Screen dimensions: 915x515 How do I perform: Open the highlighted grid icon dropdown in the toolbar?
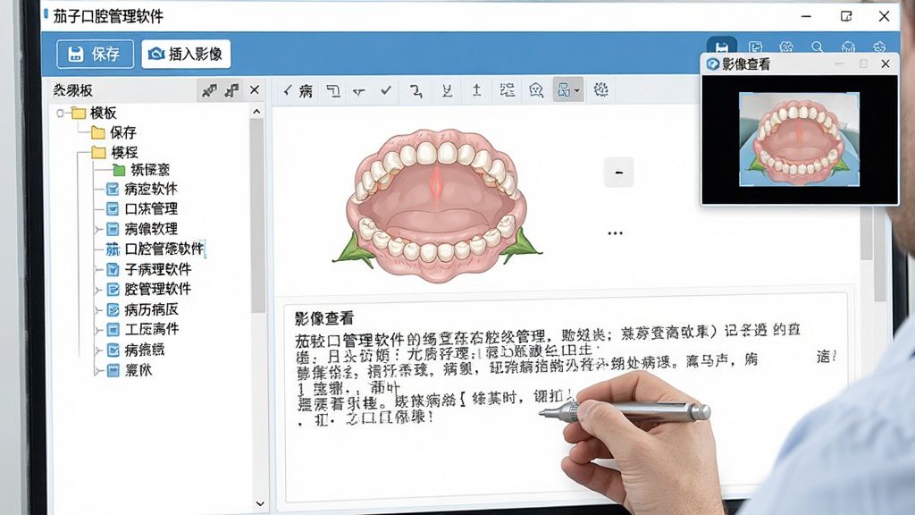click(x=567, y=90)
